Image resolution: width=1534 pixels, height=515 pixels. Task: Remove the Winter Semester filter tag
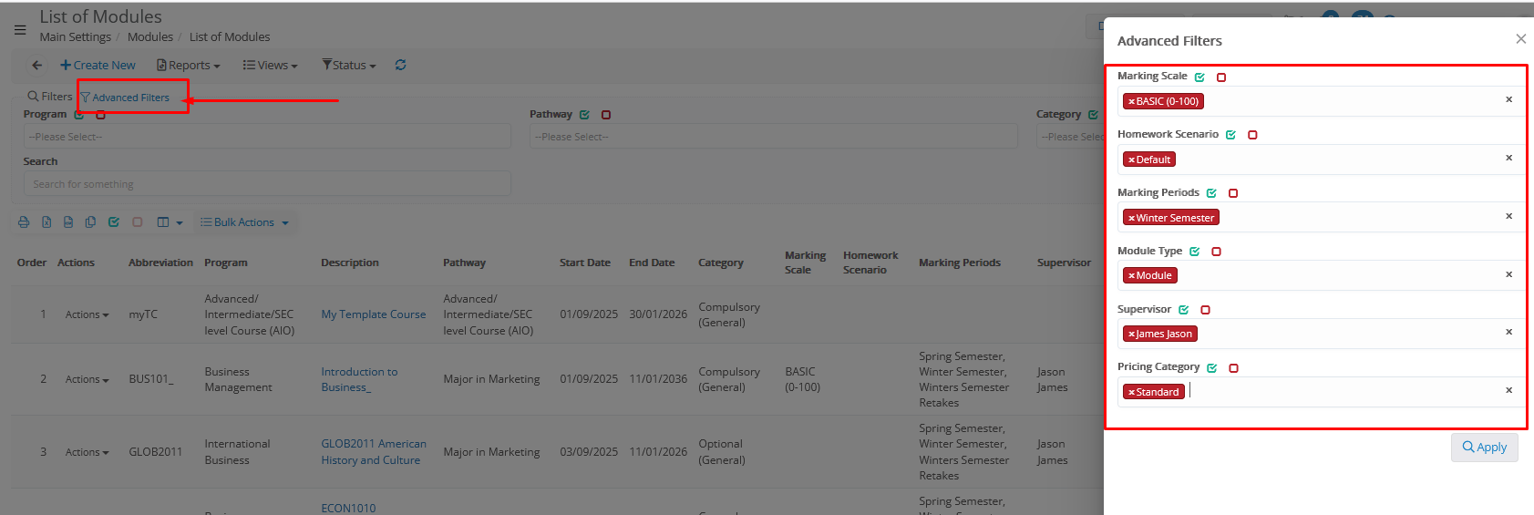point(1131,218)
